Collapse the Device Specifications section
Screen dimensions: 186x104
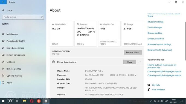coord(140,62)
